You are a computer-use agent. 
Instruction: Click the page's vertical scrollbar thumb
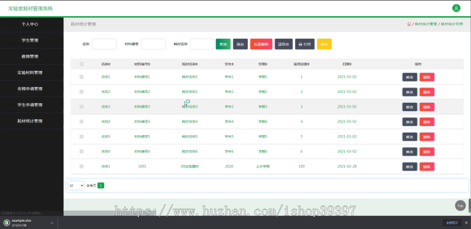pos(469,206)
